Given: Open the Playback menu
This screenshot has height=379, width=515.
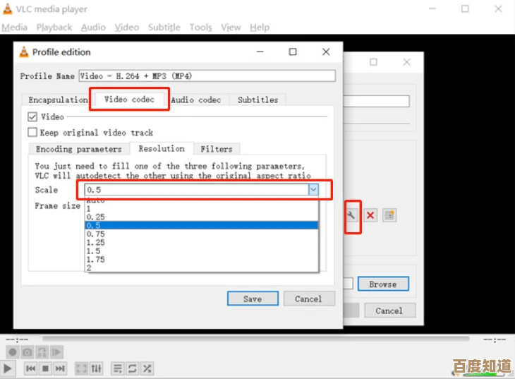Looking at the screenshot, I should click(x=54, y=28).
